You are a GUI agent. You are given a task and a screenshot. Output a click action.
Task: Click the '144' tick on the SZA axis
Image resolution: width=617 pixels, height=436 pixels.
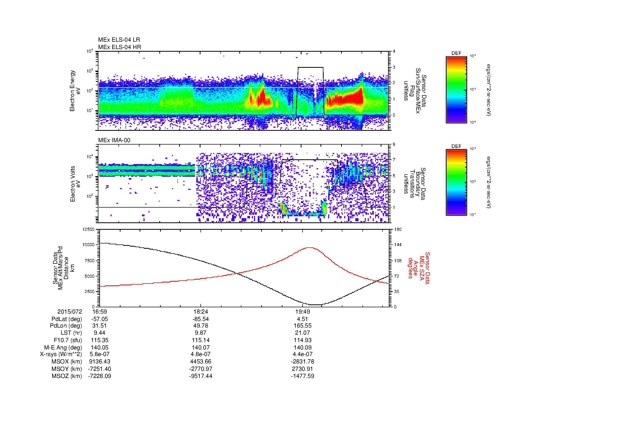398,245
